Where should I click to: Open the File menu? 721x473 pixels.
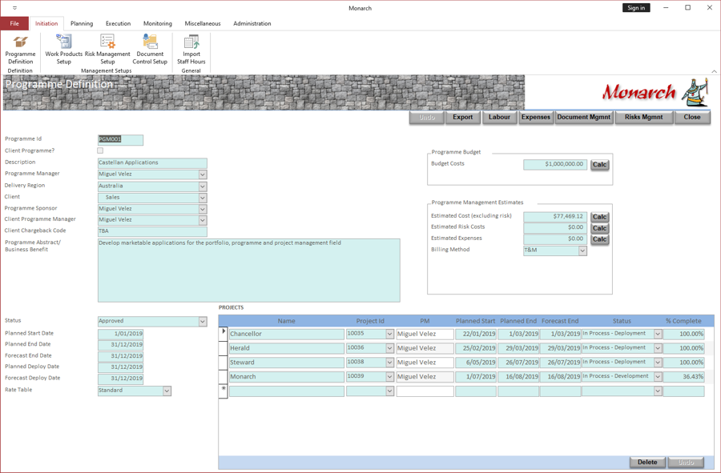[x=14, y=23]
